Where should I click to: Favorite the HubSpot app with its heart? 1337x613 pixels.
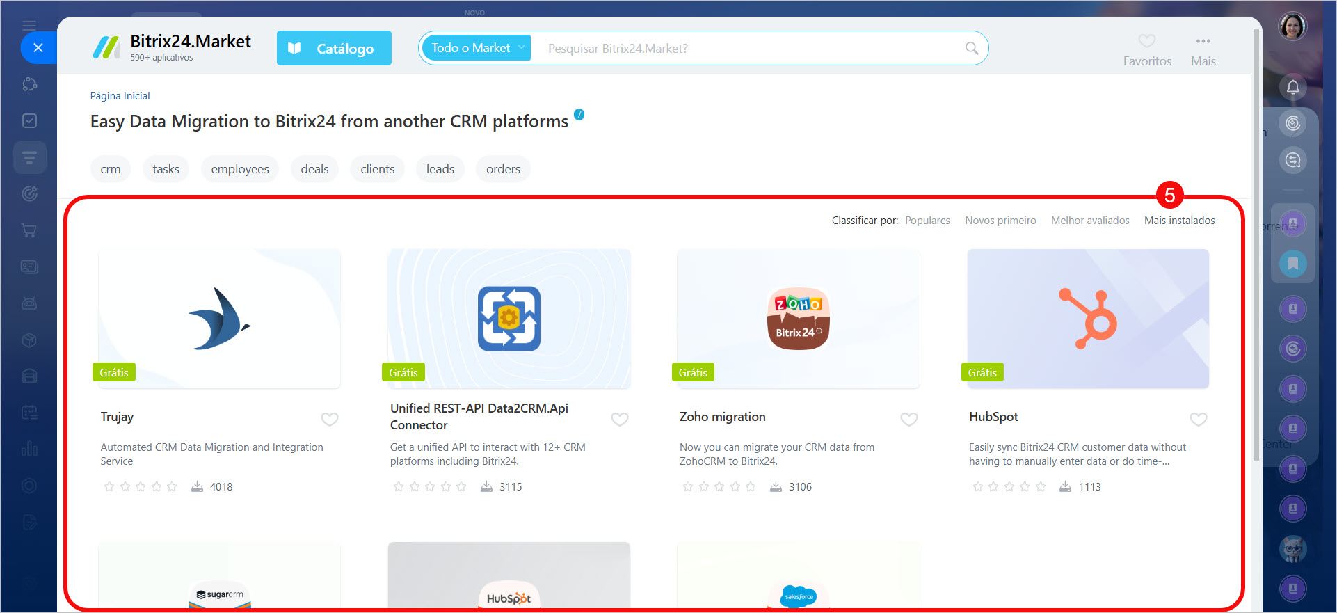point(1199,419)
